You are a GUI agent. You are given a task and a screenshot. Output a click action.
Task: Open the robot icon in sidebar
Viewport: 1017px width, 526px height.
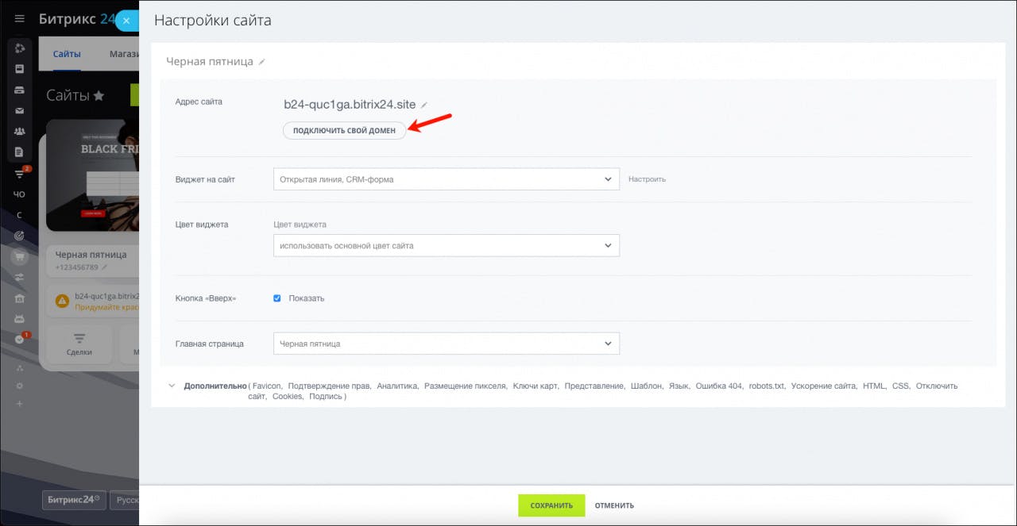[x=20, y=319]
